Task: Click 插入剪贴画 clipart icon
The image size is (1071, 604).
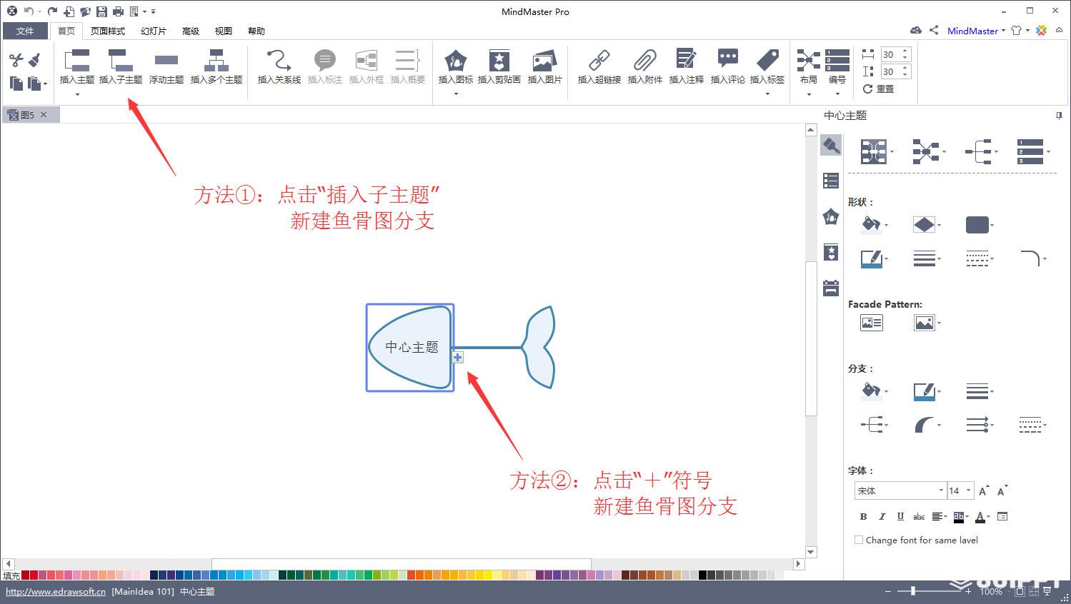Action: (x=499, y=66)
